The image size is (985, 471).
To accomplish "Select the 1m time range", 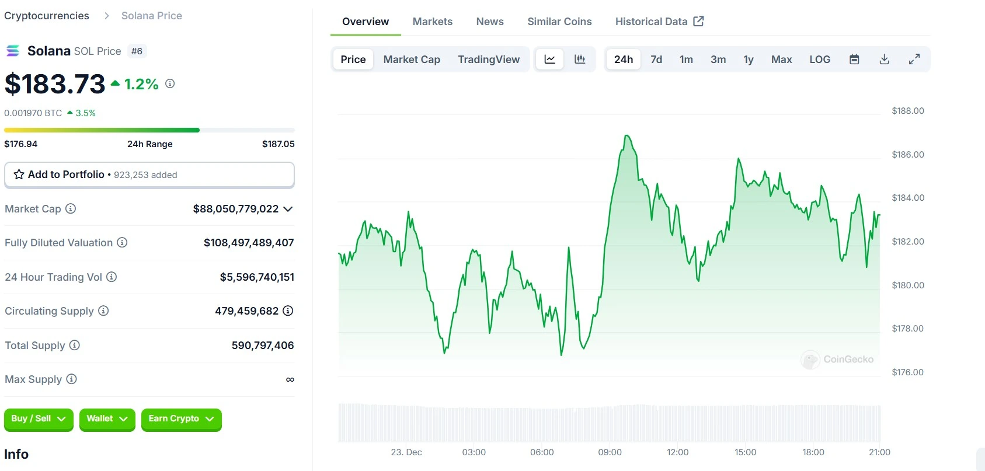I will (x=686, y=59).
